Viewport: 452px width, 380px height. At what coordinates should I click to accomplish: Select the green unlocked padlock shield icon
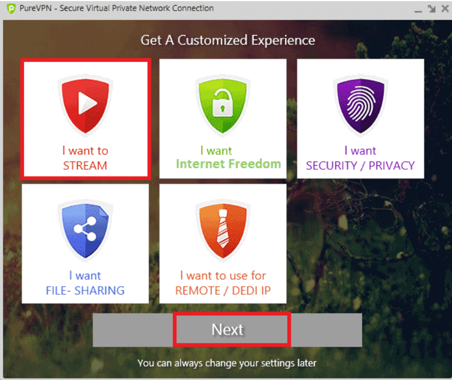coord(222,106)
